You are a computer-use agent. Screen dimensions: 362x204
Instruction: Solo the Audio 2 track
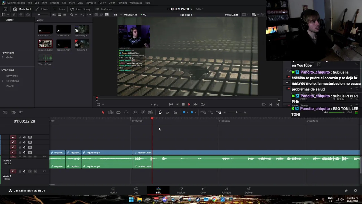pos(30,171)
